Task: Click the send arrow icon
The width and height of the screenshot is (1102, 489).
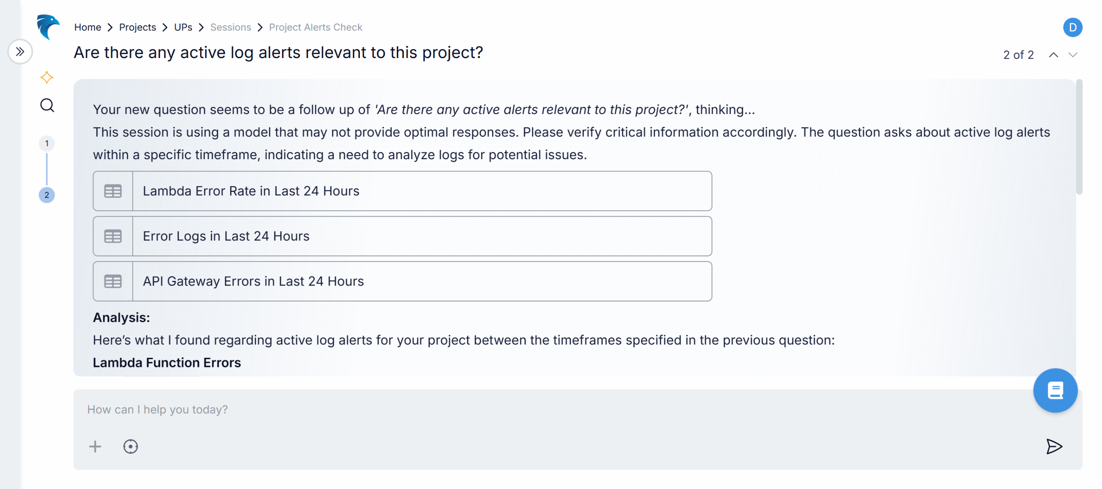Action: pos(1054,446)
